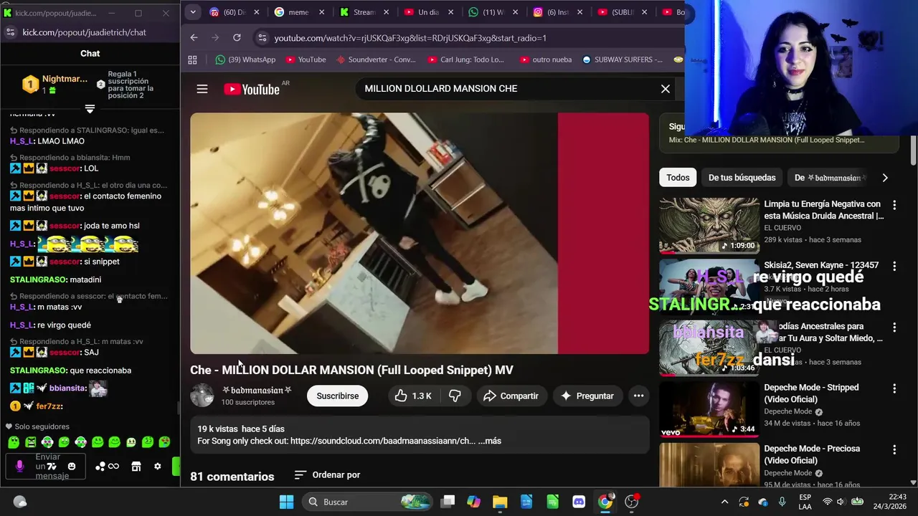Collapse the Kick chat leaderboard banner arrow
Image resolution: width=918 pixels, height=516 pixels.
click(90, 108)
